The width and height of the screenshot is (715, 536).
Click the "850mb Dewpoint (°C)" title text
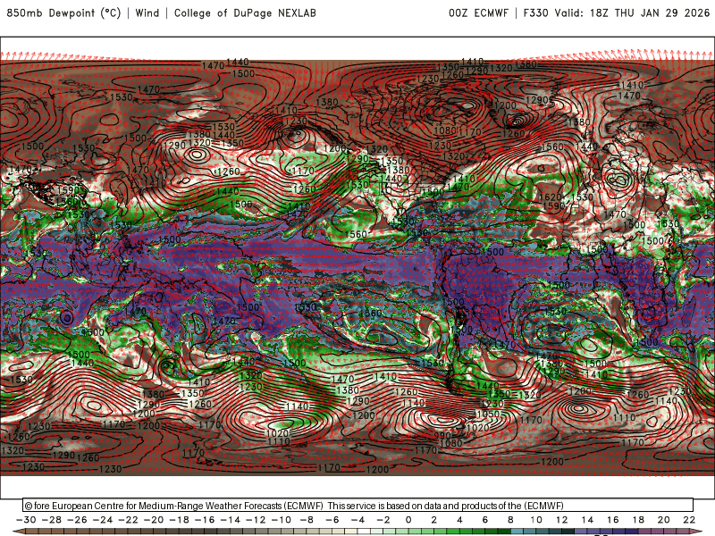(x=63, y=13)
